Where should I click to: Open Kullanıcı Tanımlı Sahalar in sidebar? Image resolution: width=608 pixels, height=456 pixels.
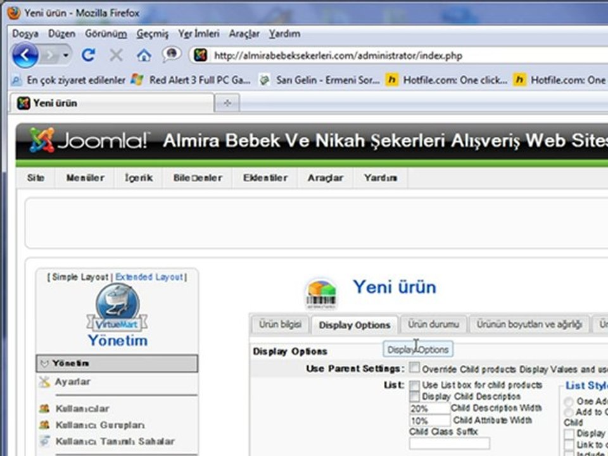[115, 441]
